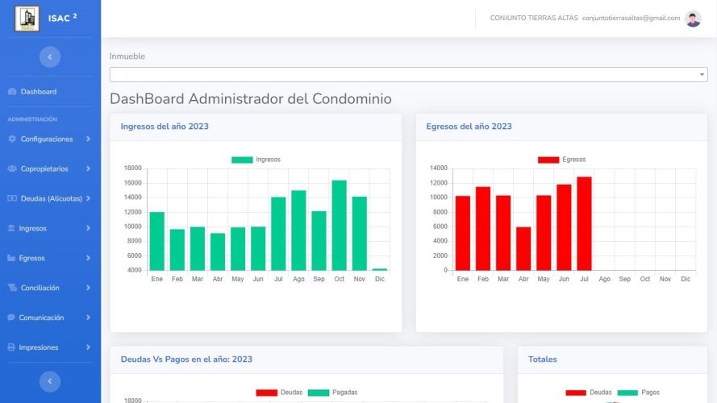Click the Inmueble field label
Viewport: 717px width, 403px height.
pyautogui.click(x=127, y=56)
